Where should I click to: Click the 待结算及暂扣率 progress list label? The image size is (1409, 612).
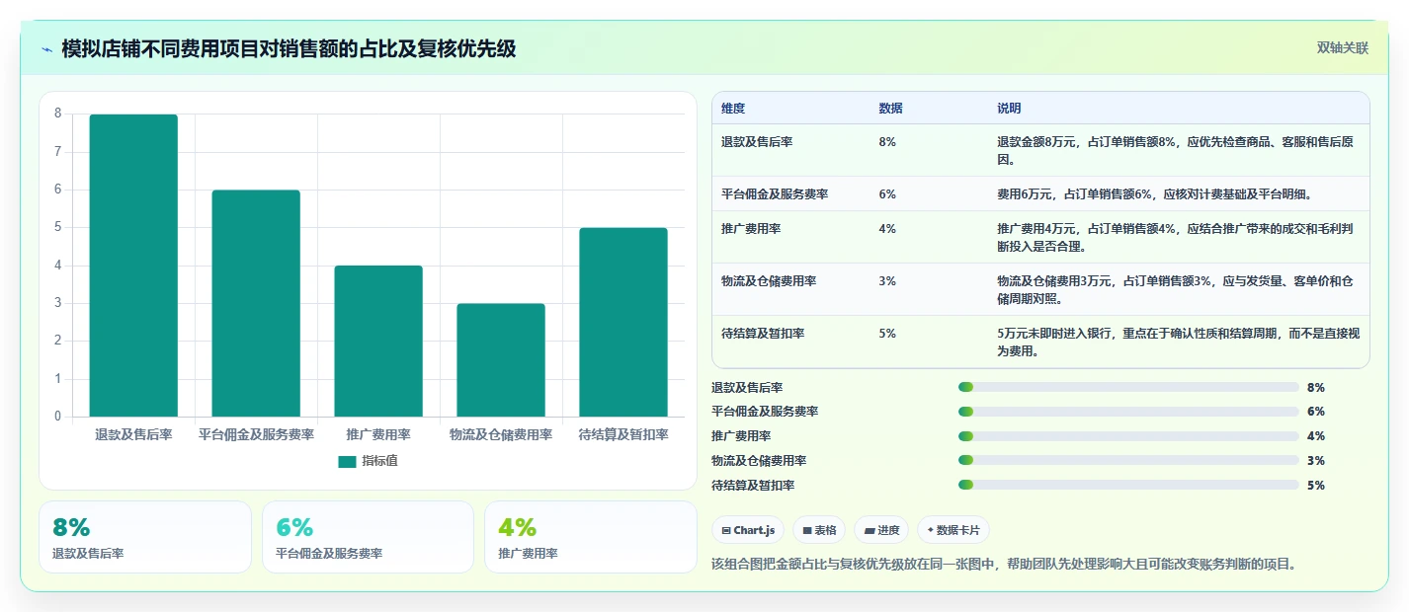753,486
